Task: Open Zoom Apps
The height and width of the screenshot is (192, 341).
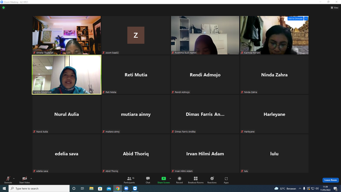Action: pos(226,180)
